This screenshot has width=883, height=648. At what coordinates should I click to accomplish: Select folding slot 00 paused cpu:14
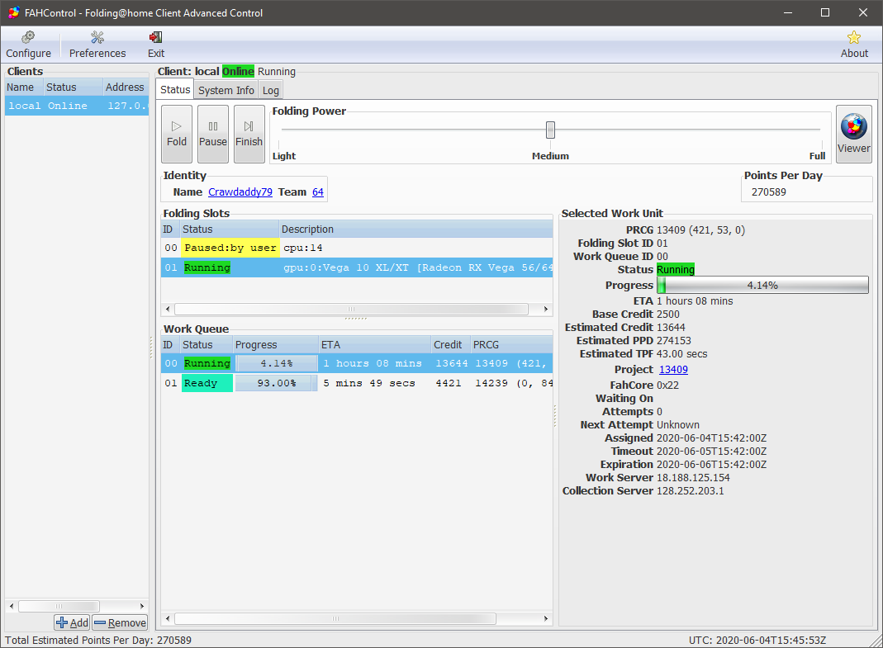pos(357,248)
